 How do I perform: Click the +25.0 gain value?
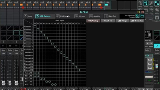(101, 2)
